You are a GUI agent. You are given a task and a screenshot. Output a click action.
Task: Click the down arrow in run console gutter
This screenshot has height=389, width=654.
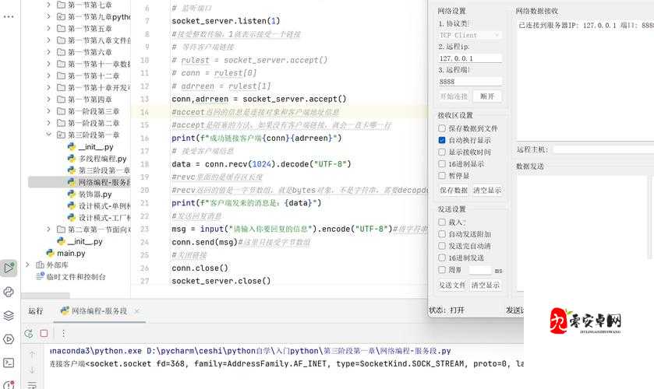32,370
